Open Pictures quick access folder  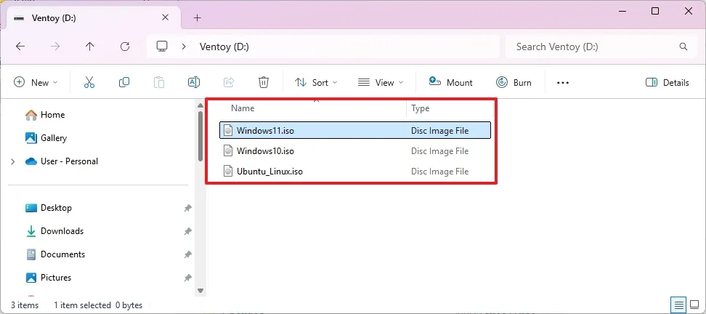pos(48,278)
